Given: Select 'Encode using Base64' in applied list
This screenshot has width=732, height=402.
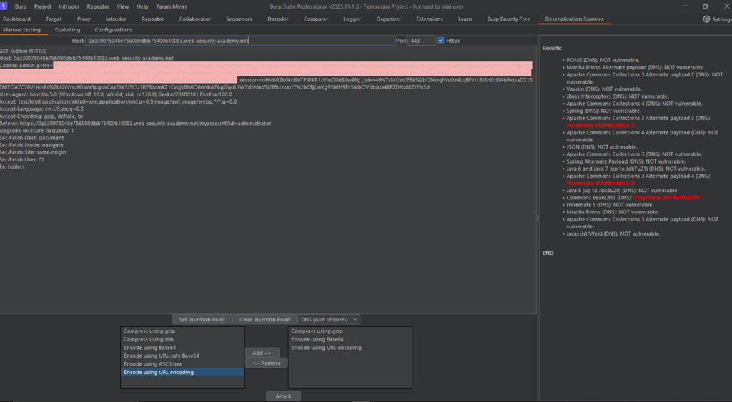Looking at the screenshot, I should [x=350, y=339].
